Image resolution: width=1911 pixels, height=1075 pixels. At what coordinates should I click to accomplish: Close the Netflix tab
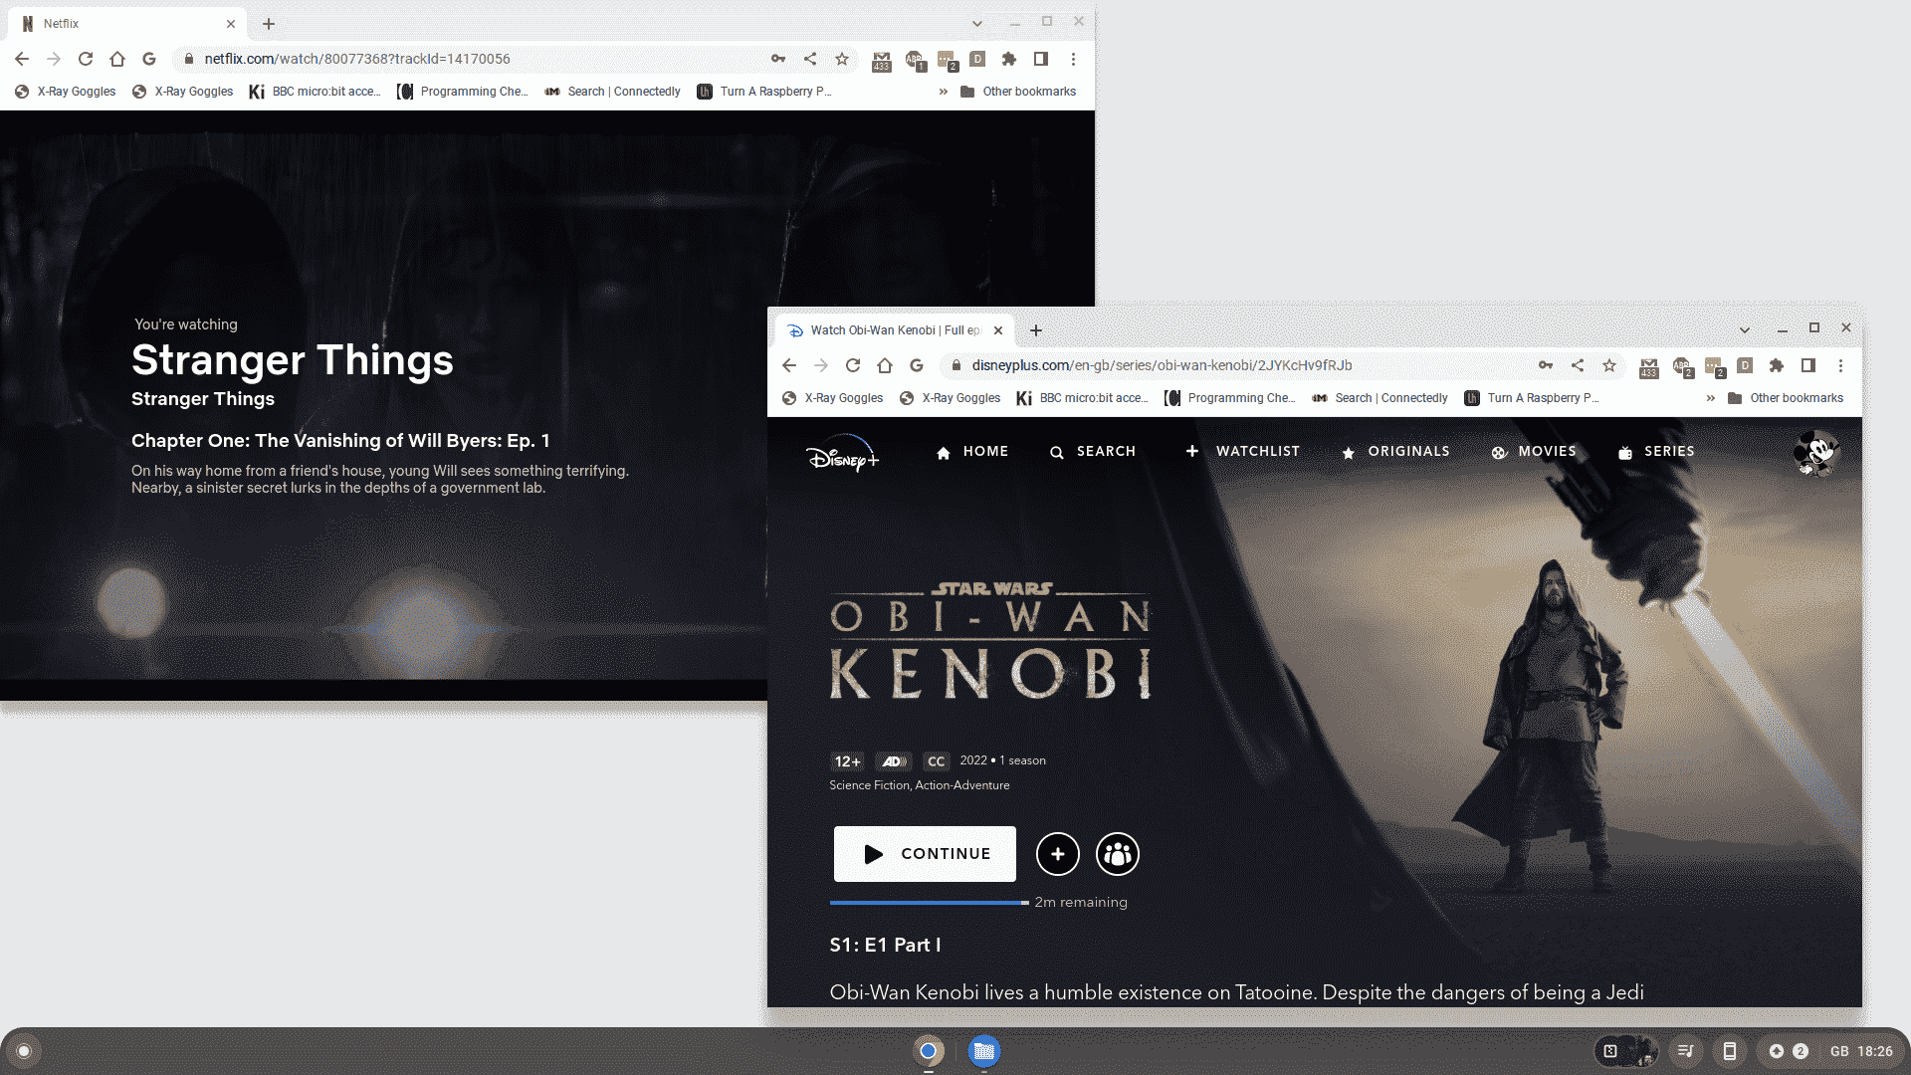tap(231, 24)
